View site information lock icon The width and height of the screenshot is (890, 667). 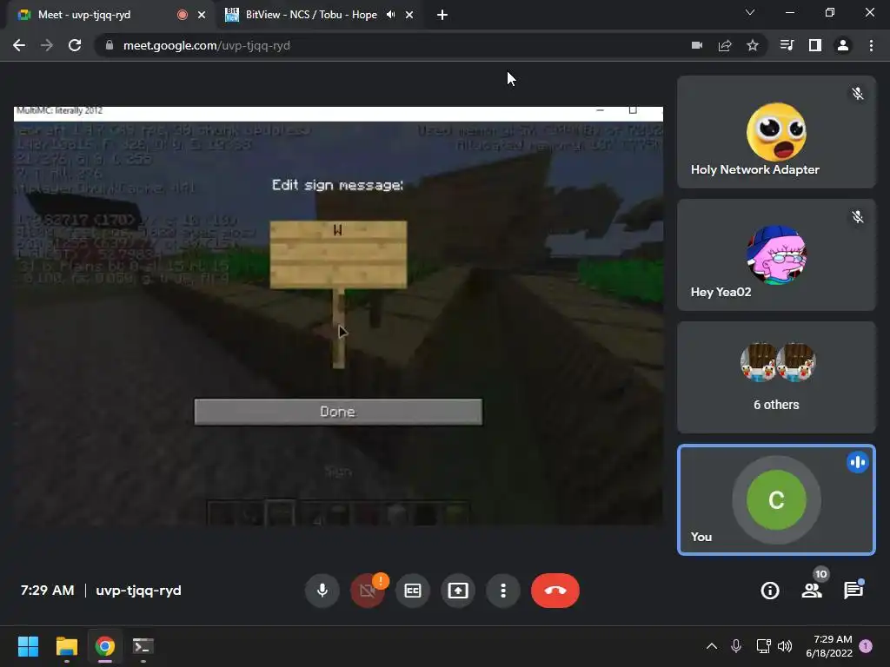click(109, 45)
